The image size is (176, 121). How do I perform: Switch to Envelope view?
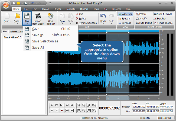coord(125,23)
